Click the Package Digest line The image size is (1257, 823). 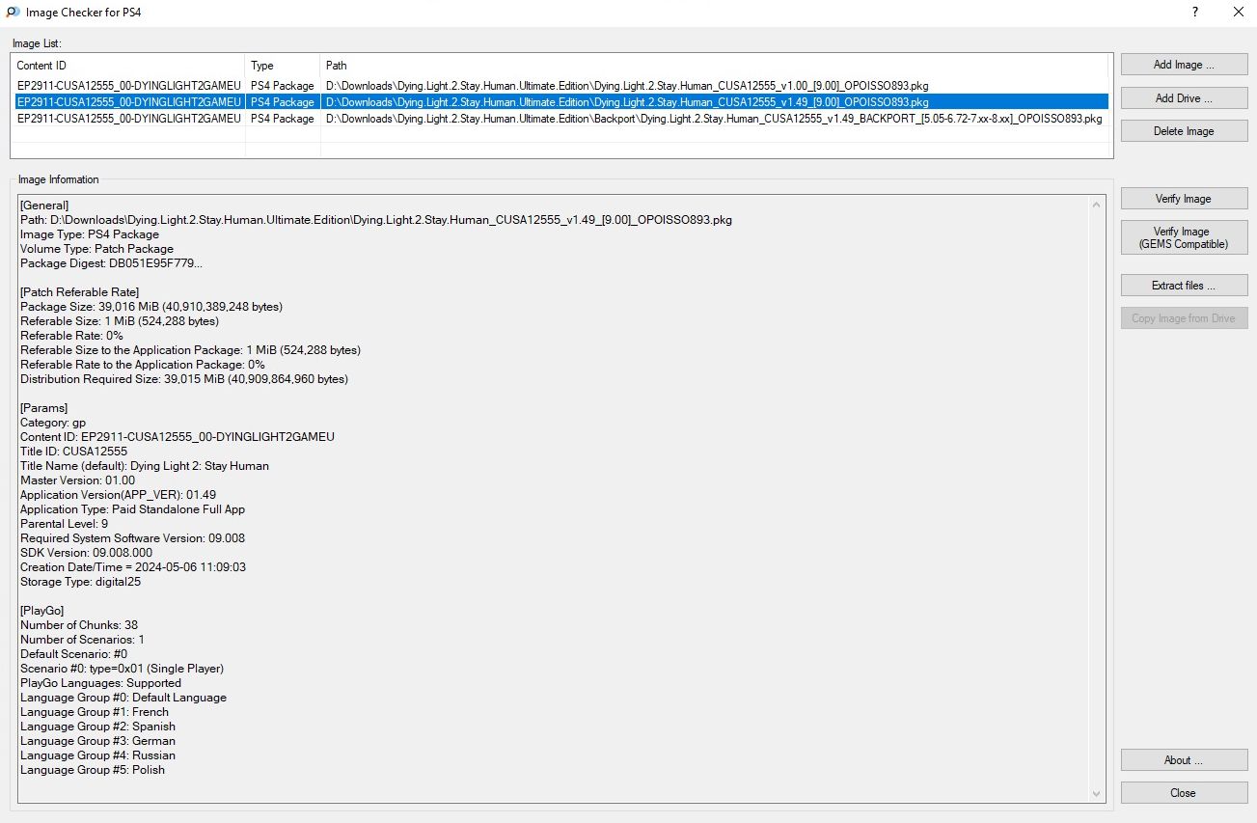pos(112,263)
